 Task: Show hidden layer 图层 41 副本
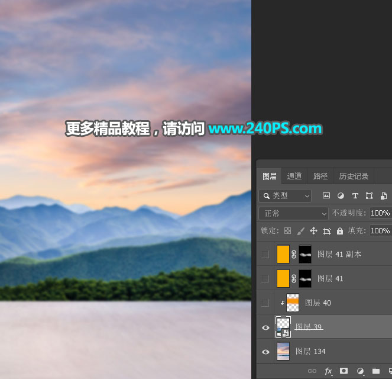[x=265, y=254]
